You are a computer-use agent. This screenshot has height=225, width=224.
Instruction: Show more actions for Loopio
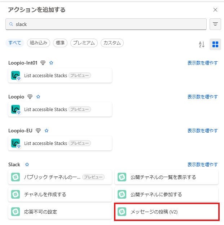point(202,97)
